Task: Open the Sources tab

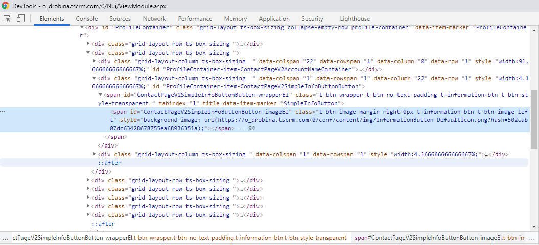Action: pos(120,19)
